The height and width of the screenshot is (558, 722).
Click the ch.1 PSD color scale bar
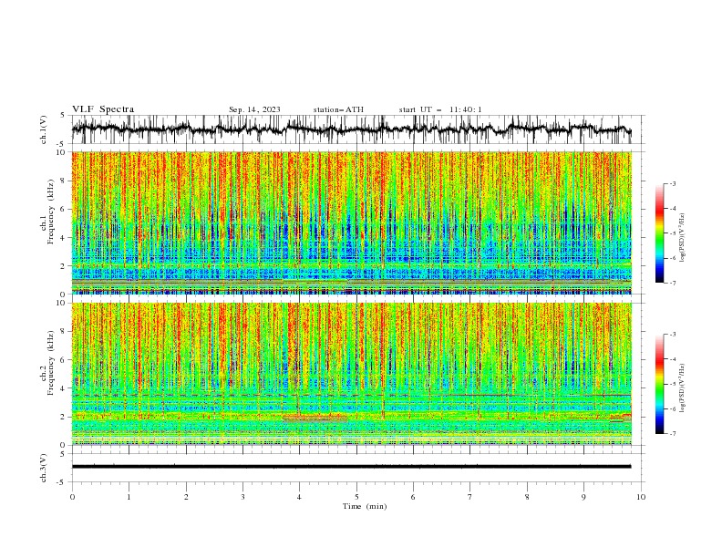(x=659, y=233)
